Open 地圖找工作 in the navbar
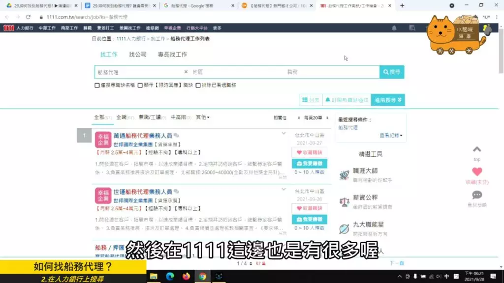The height and width of the screenshot is (283, 504). (130, 28)
